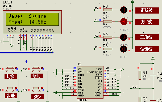Click the LCD 'Freq: 14.5Hz' display line
This screenshot has width=162, height=102.
coord(27,22)
